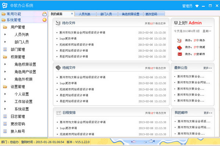220x146 pixels.
Task: Click the red book 待阅 icon
Action: [179, 48]
